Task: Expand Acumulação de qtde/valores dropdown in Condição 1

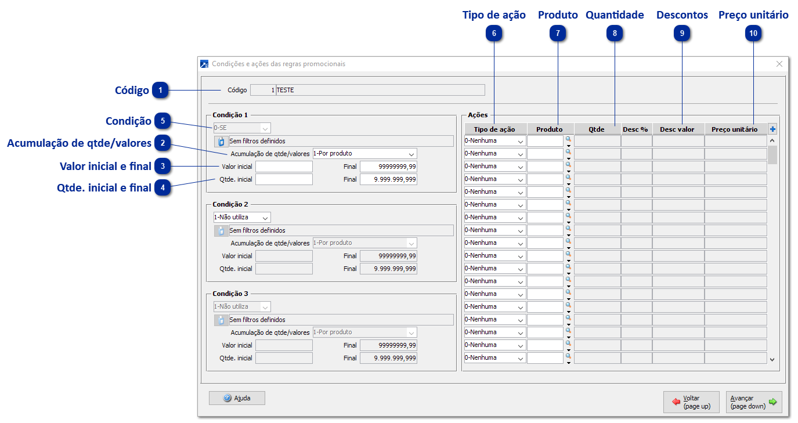Action: [x=411, y=154]
